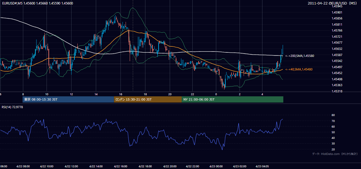Screen dimensions: 361x169
Task: Click price level 1.45677 on the axis
Action: [337, 43]
